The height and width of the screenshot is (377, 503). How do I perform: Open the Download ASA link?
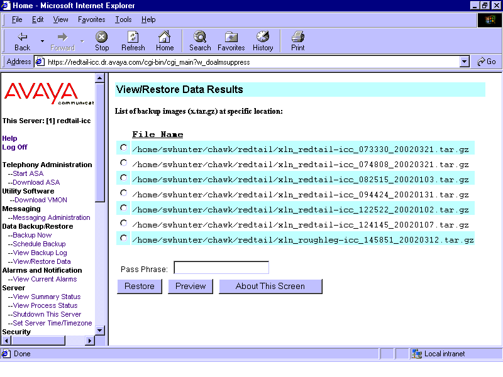(x=36, y=182)
